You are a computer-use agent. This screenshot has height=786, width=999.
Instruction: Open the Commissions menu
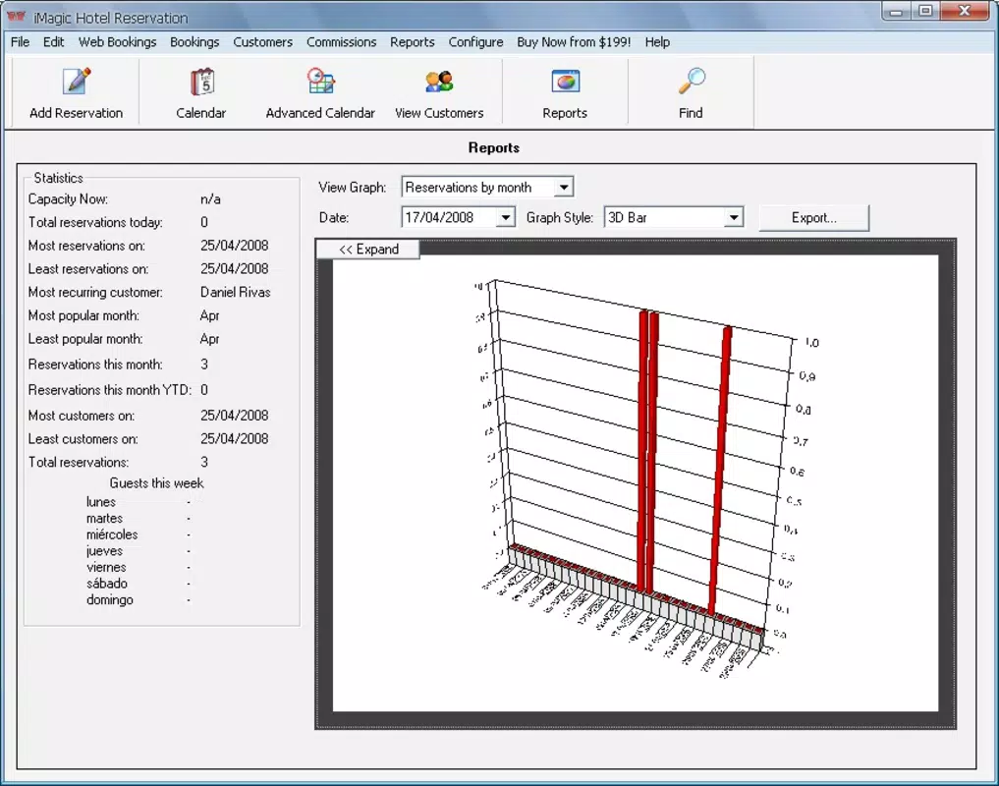(342, 42)
